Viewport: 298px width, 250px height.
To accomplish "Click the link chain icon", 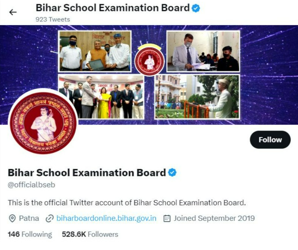I will (50, 219).
